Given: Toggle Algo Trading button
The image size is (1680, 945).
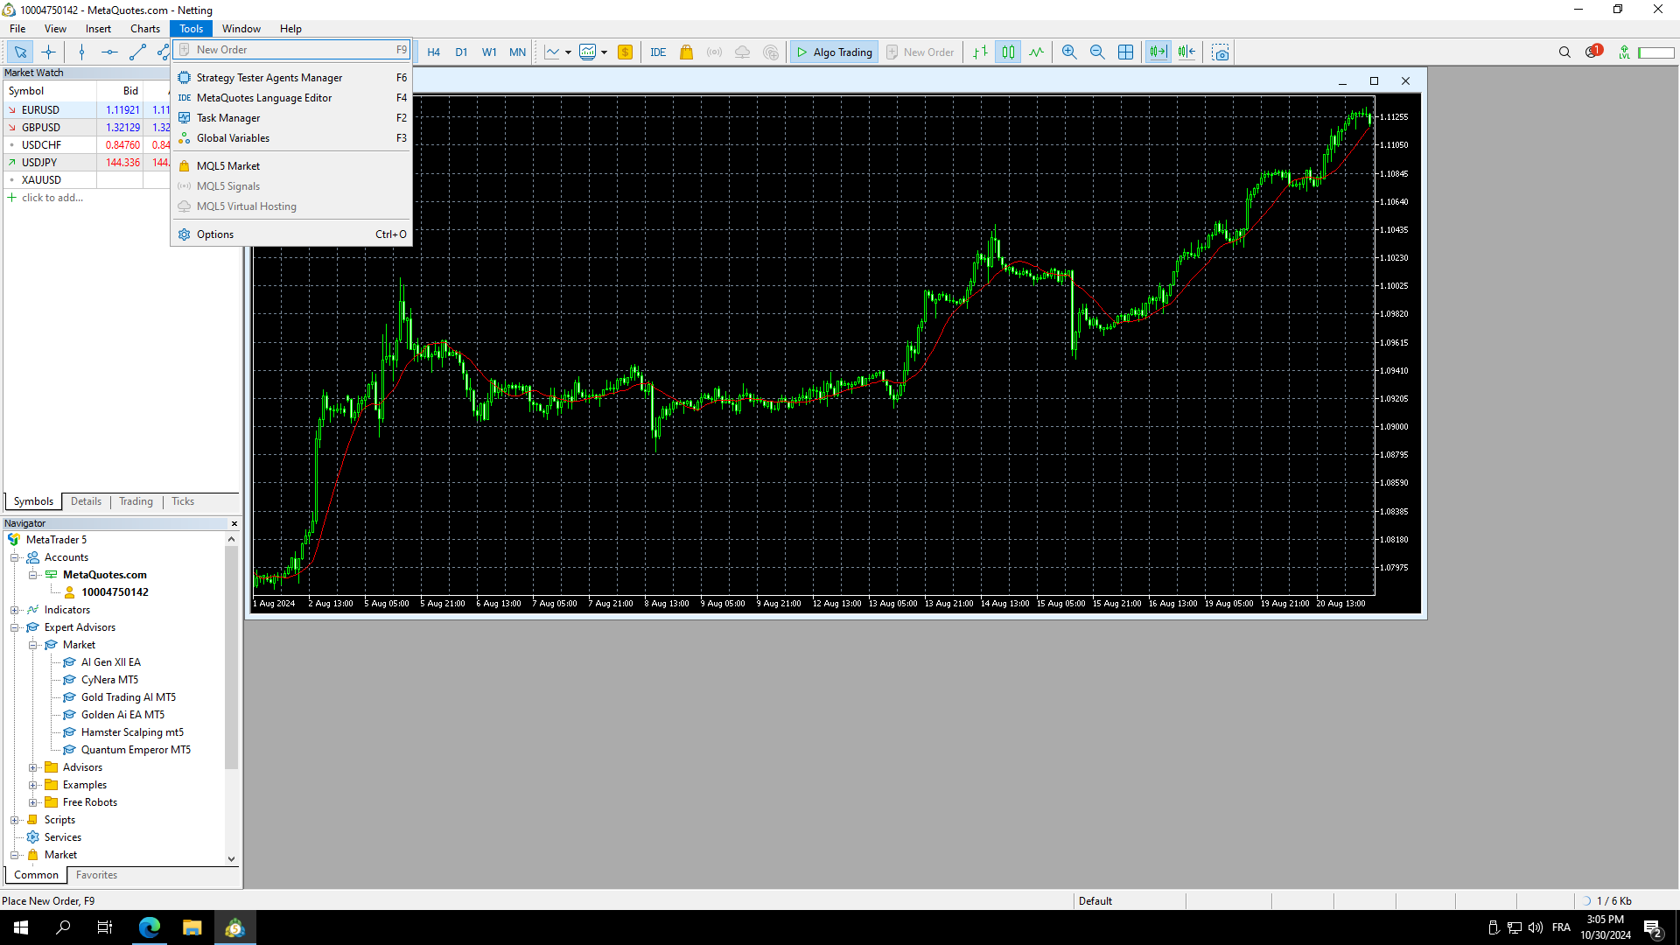Looking at the screenshot, I should coord(834,52).
